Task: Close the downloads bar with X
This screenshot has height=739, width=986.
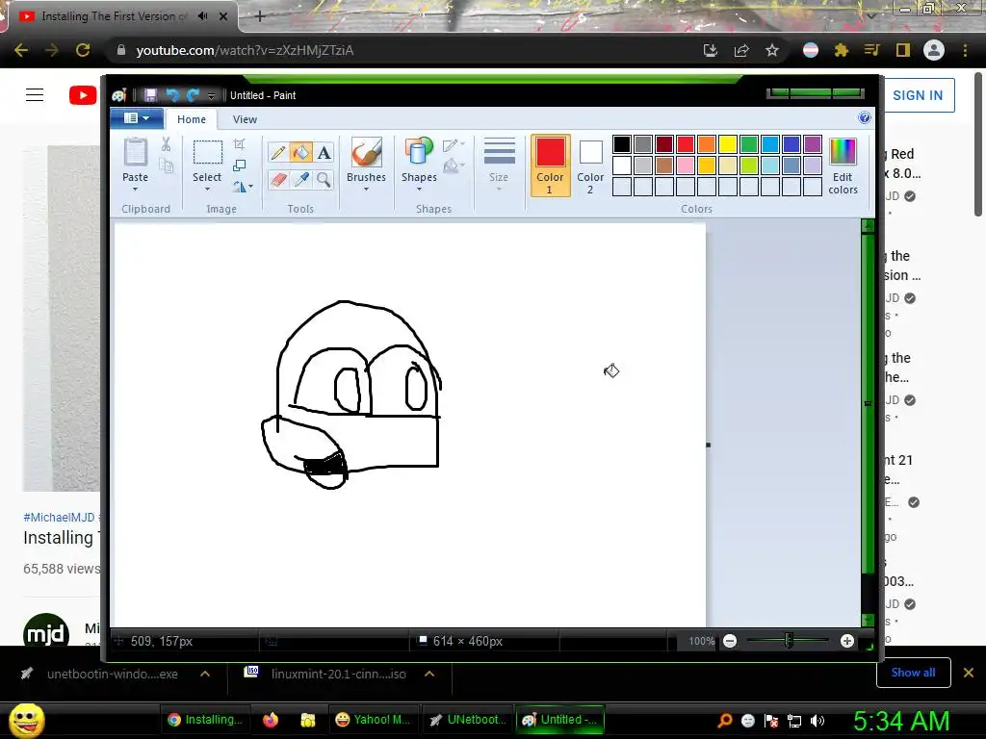Action: pos(969,673)
